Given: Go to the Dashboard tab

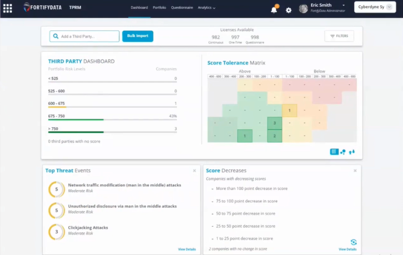Looking at the screenshot, I should tap(139, 7).
